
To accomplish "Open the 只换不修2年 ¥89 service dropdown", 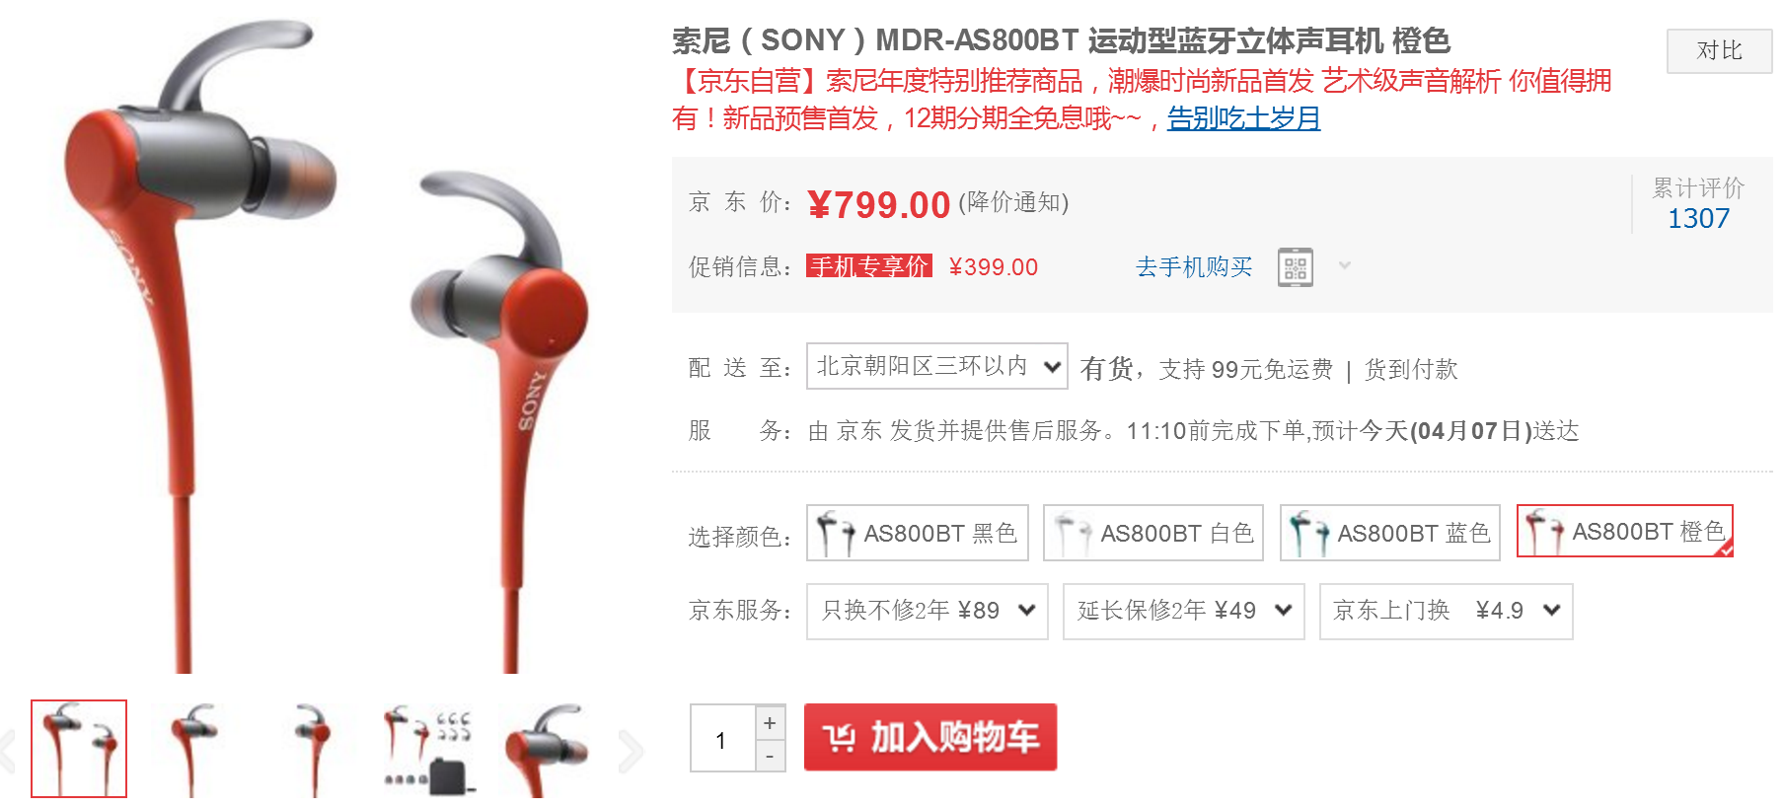I will (x=928, y=612).
